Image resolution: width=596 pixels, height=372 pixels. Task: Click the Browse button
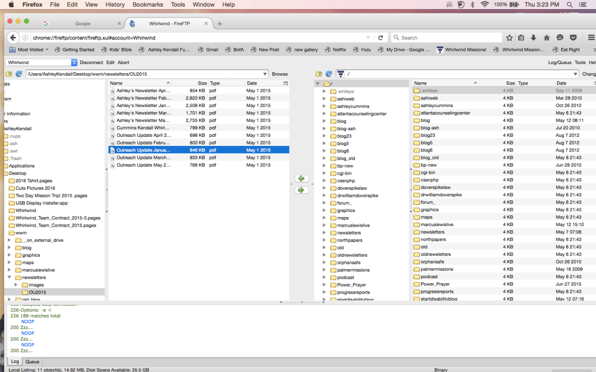click(280, 74)
